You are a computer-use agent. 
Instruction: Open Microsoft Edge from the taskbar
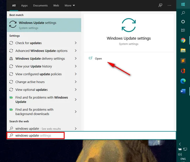[x=183, y=81]
